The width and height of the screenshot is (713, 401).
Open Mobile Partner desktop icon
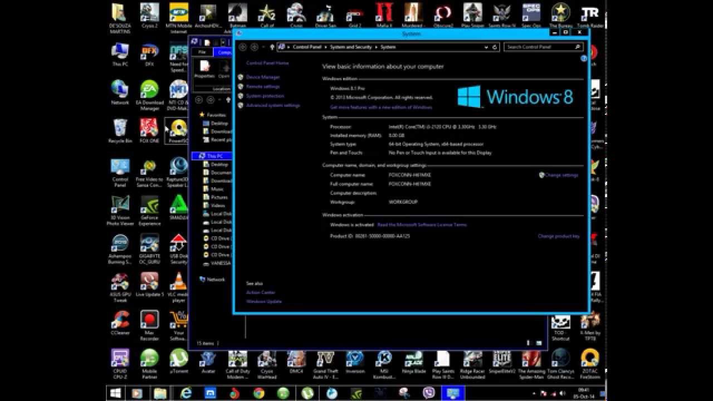click(149, 364)
